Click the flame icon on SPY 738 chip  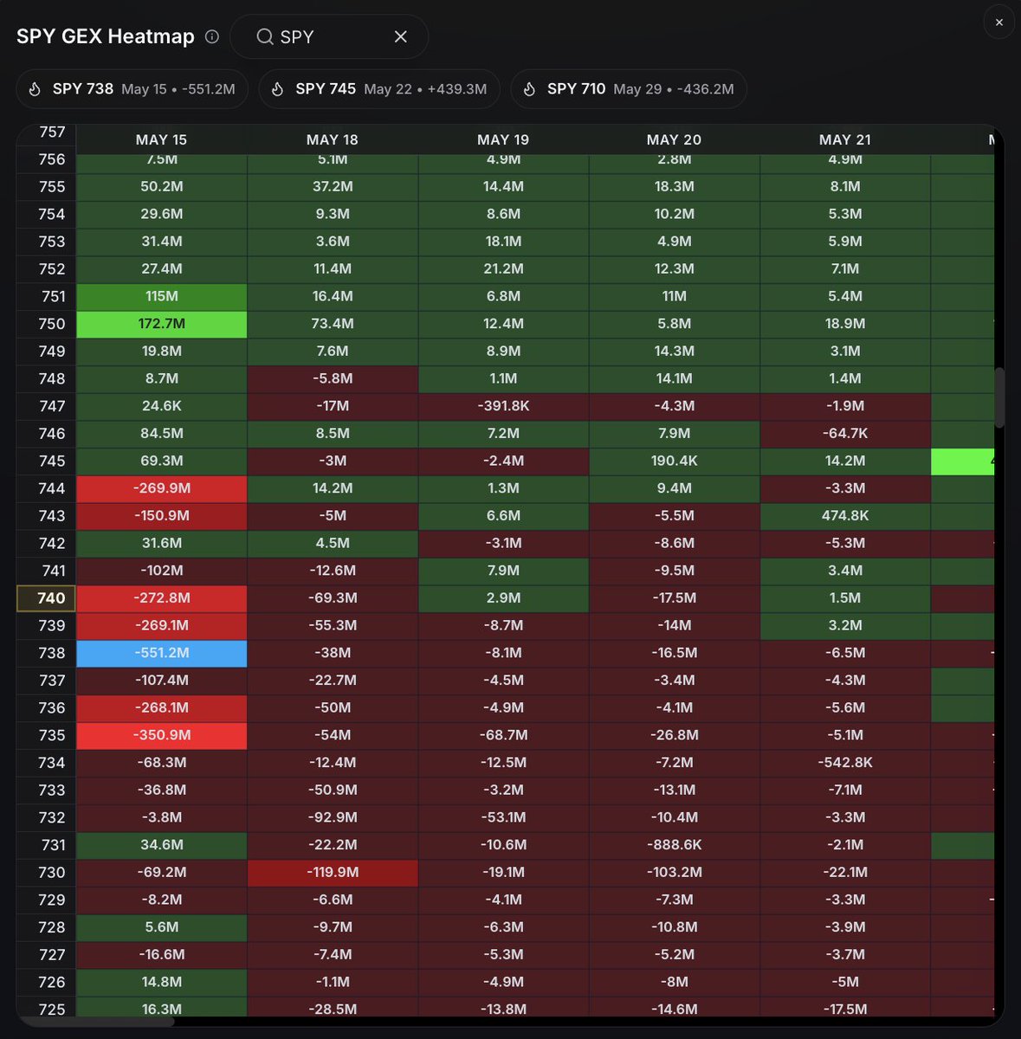35,89
